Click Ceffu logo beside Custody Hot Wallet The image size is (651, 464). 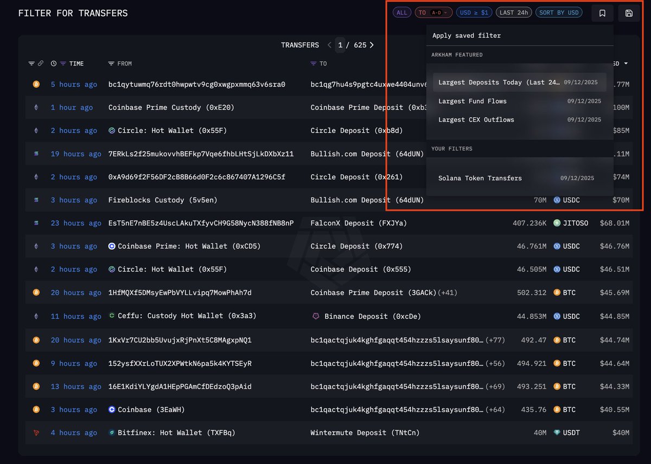click(x=112, y=315)
